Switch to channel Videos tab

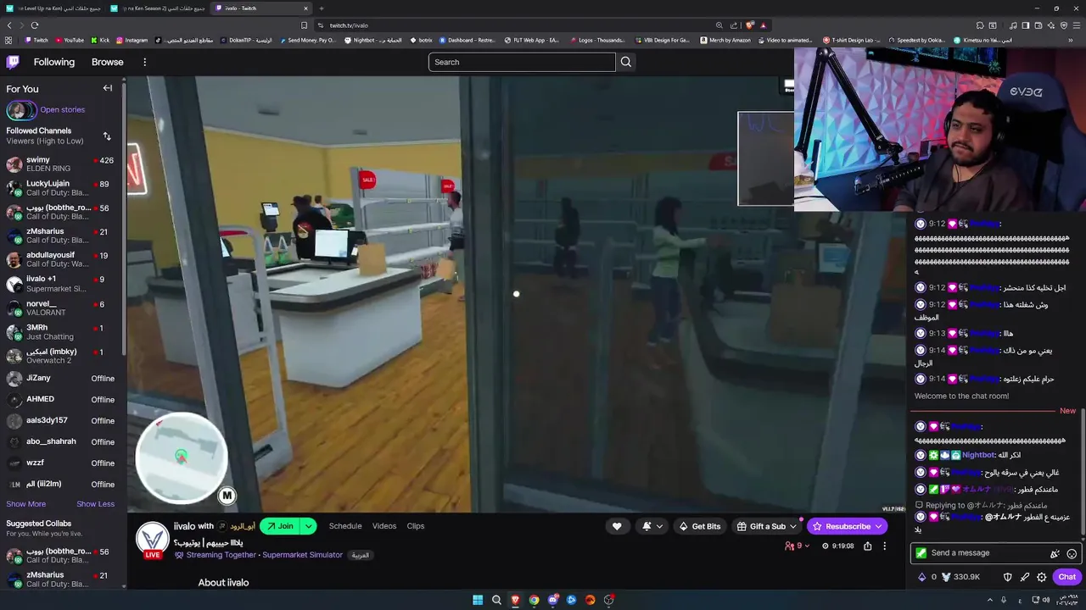click(x=384, y=526)
